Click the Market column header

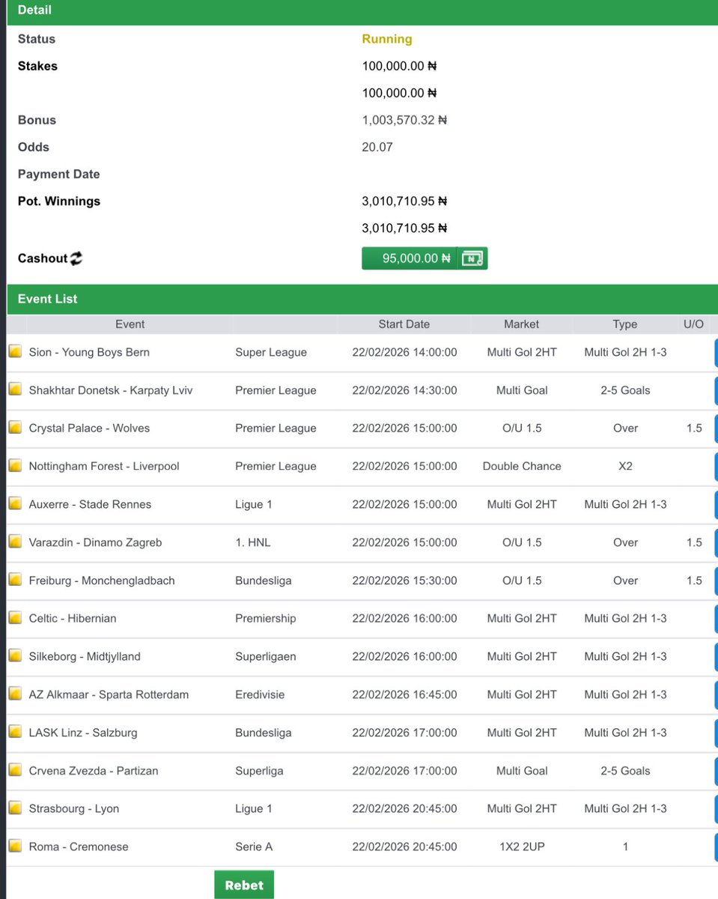pos(522,324)
